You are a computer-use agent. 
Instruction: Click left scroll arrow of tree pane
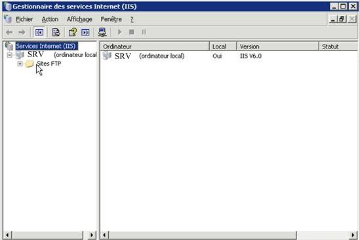pyautogui.click(x=7, y=235)
